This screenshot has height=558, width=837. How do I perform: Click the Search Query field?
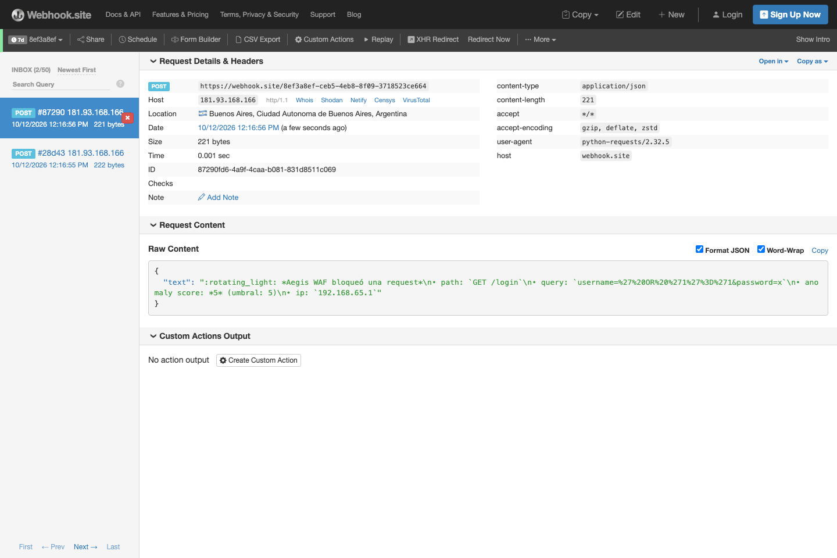(x=61, y=84)
